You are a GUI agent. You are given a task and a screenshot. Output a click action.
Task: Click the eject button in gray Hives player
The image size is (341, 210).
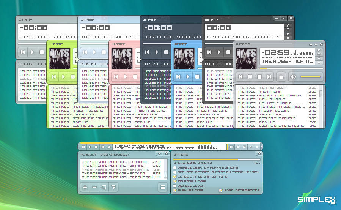click(x=281, y=77)
